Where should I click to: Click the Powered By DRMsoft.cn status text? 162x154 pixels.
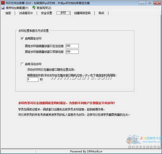[86, 151]
